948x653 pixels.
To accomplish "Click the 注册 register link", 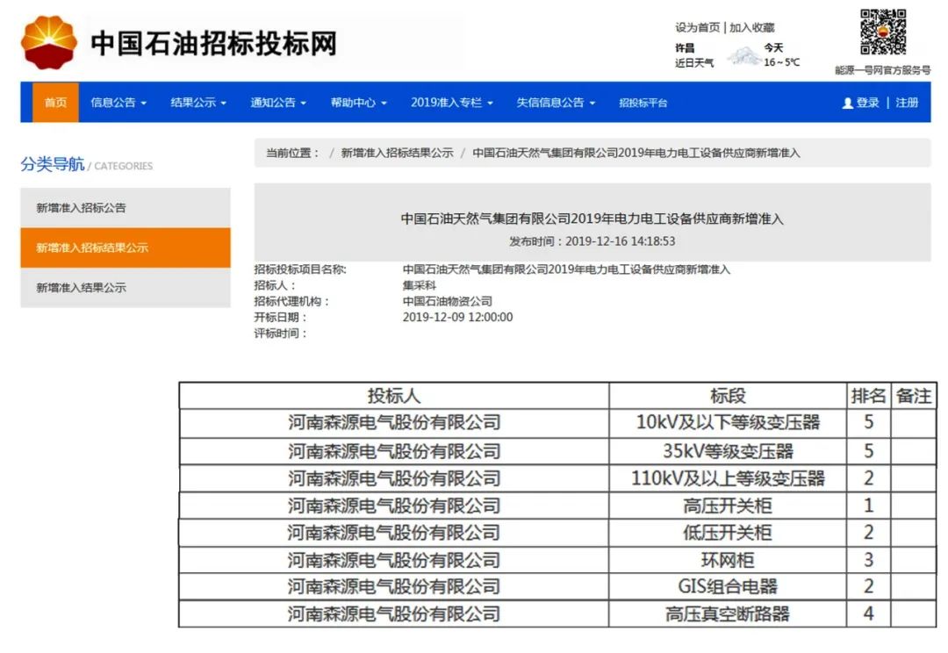I will click(907, 103).
